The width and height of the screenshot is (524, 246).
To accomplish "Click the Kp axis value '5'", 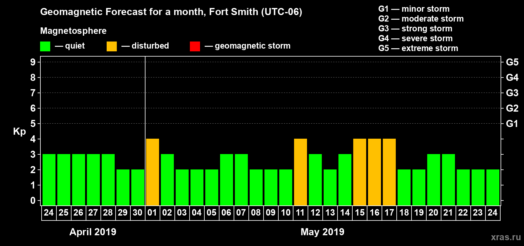I will 33,124.
